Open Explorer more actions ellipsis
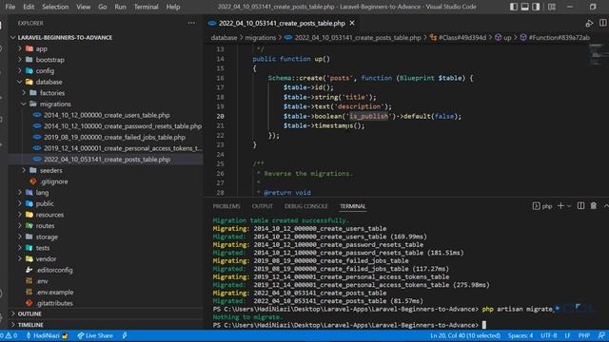609x342 pixels. point(191,23)
